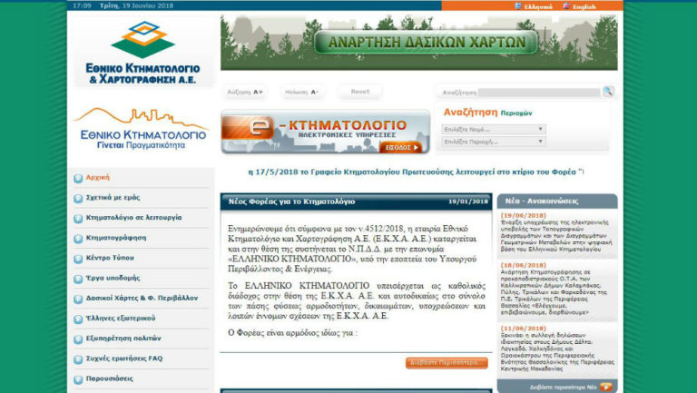Open Αρχική menu item
Screen dimensions: 697x393
point(98,177)
